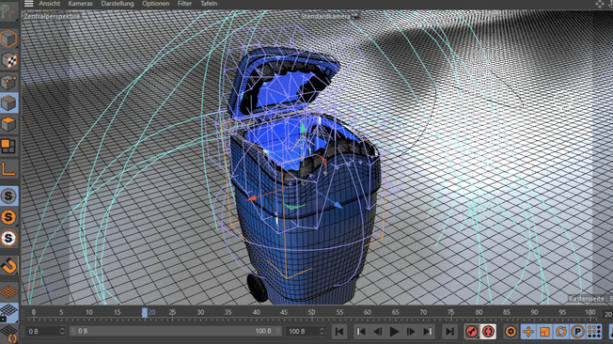Click the red X-axis handle on the bin
Image resolution: width=613 pixels, height=344 pixels.
(252, 198)
